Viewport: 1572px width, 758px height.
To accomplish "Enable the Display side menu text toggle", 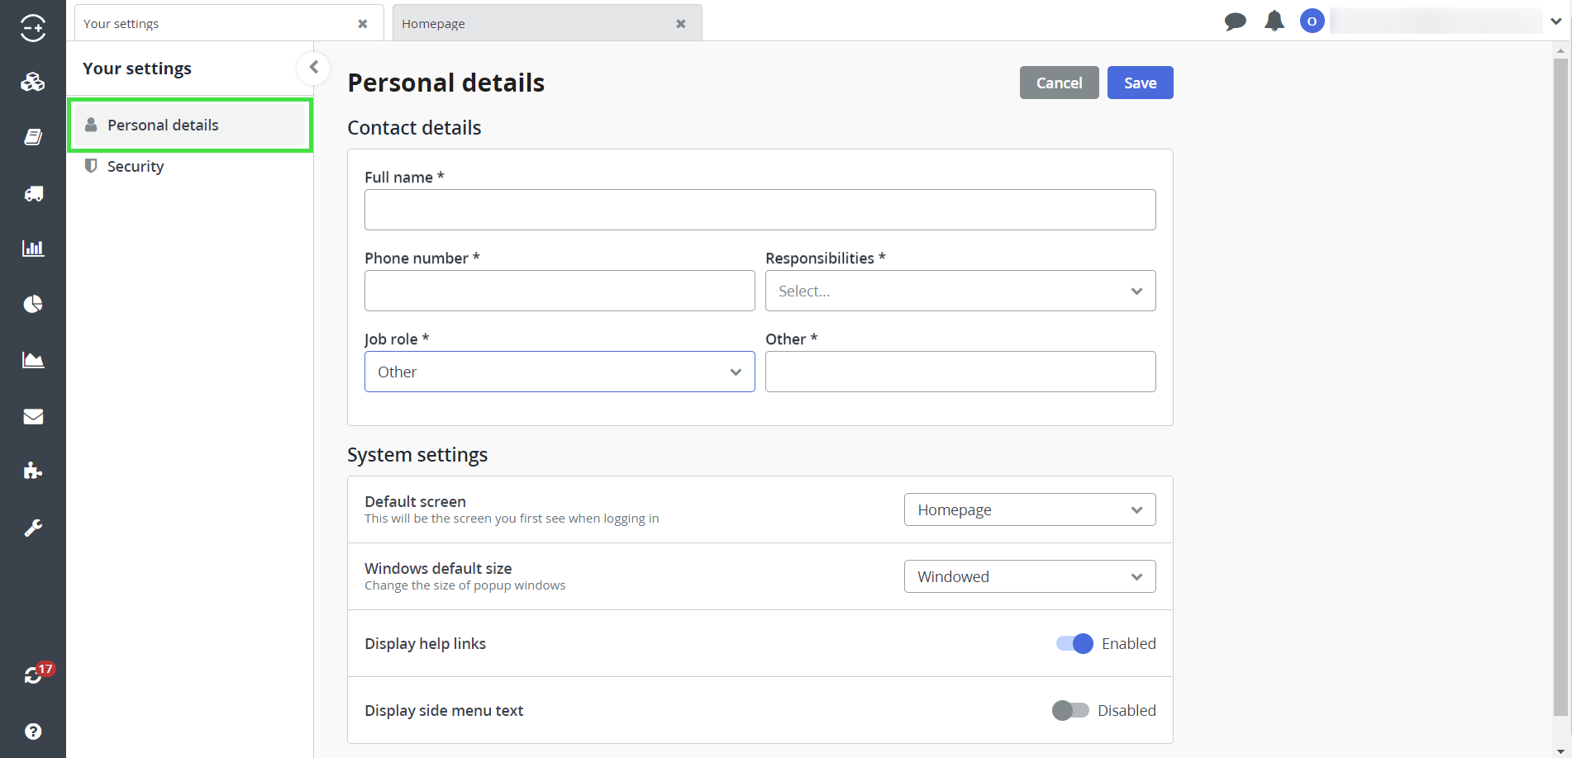I will pyautogui.click(x=1070, y=710).
